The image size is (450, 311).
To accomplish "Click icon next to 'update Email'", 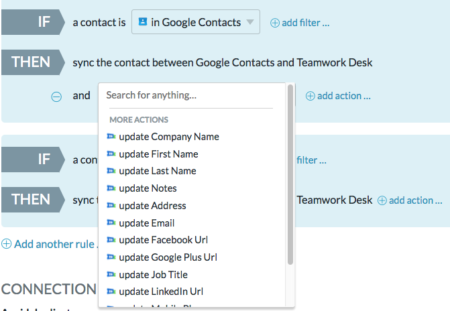I will coord(111,223).
